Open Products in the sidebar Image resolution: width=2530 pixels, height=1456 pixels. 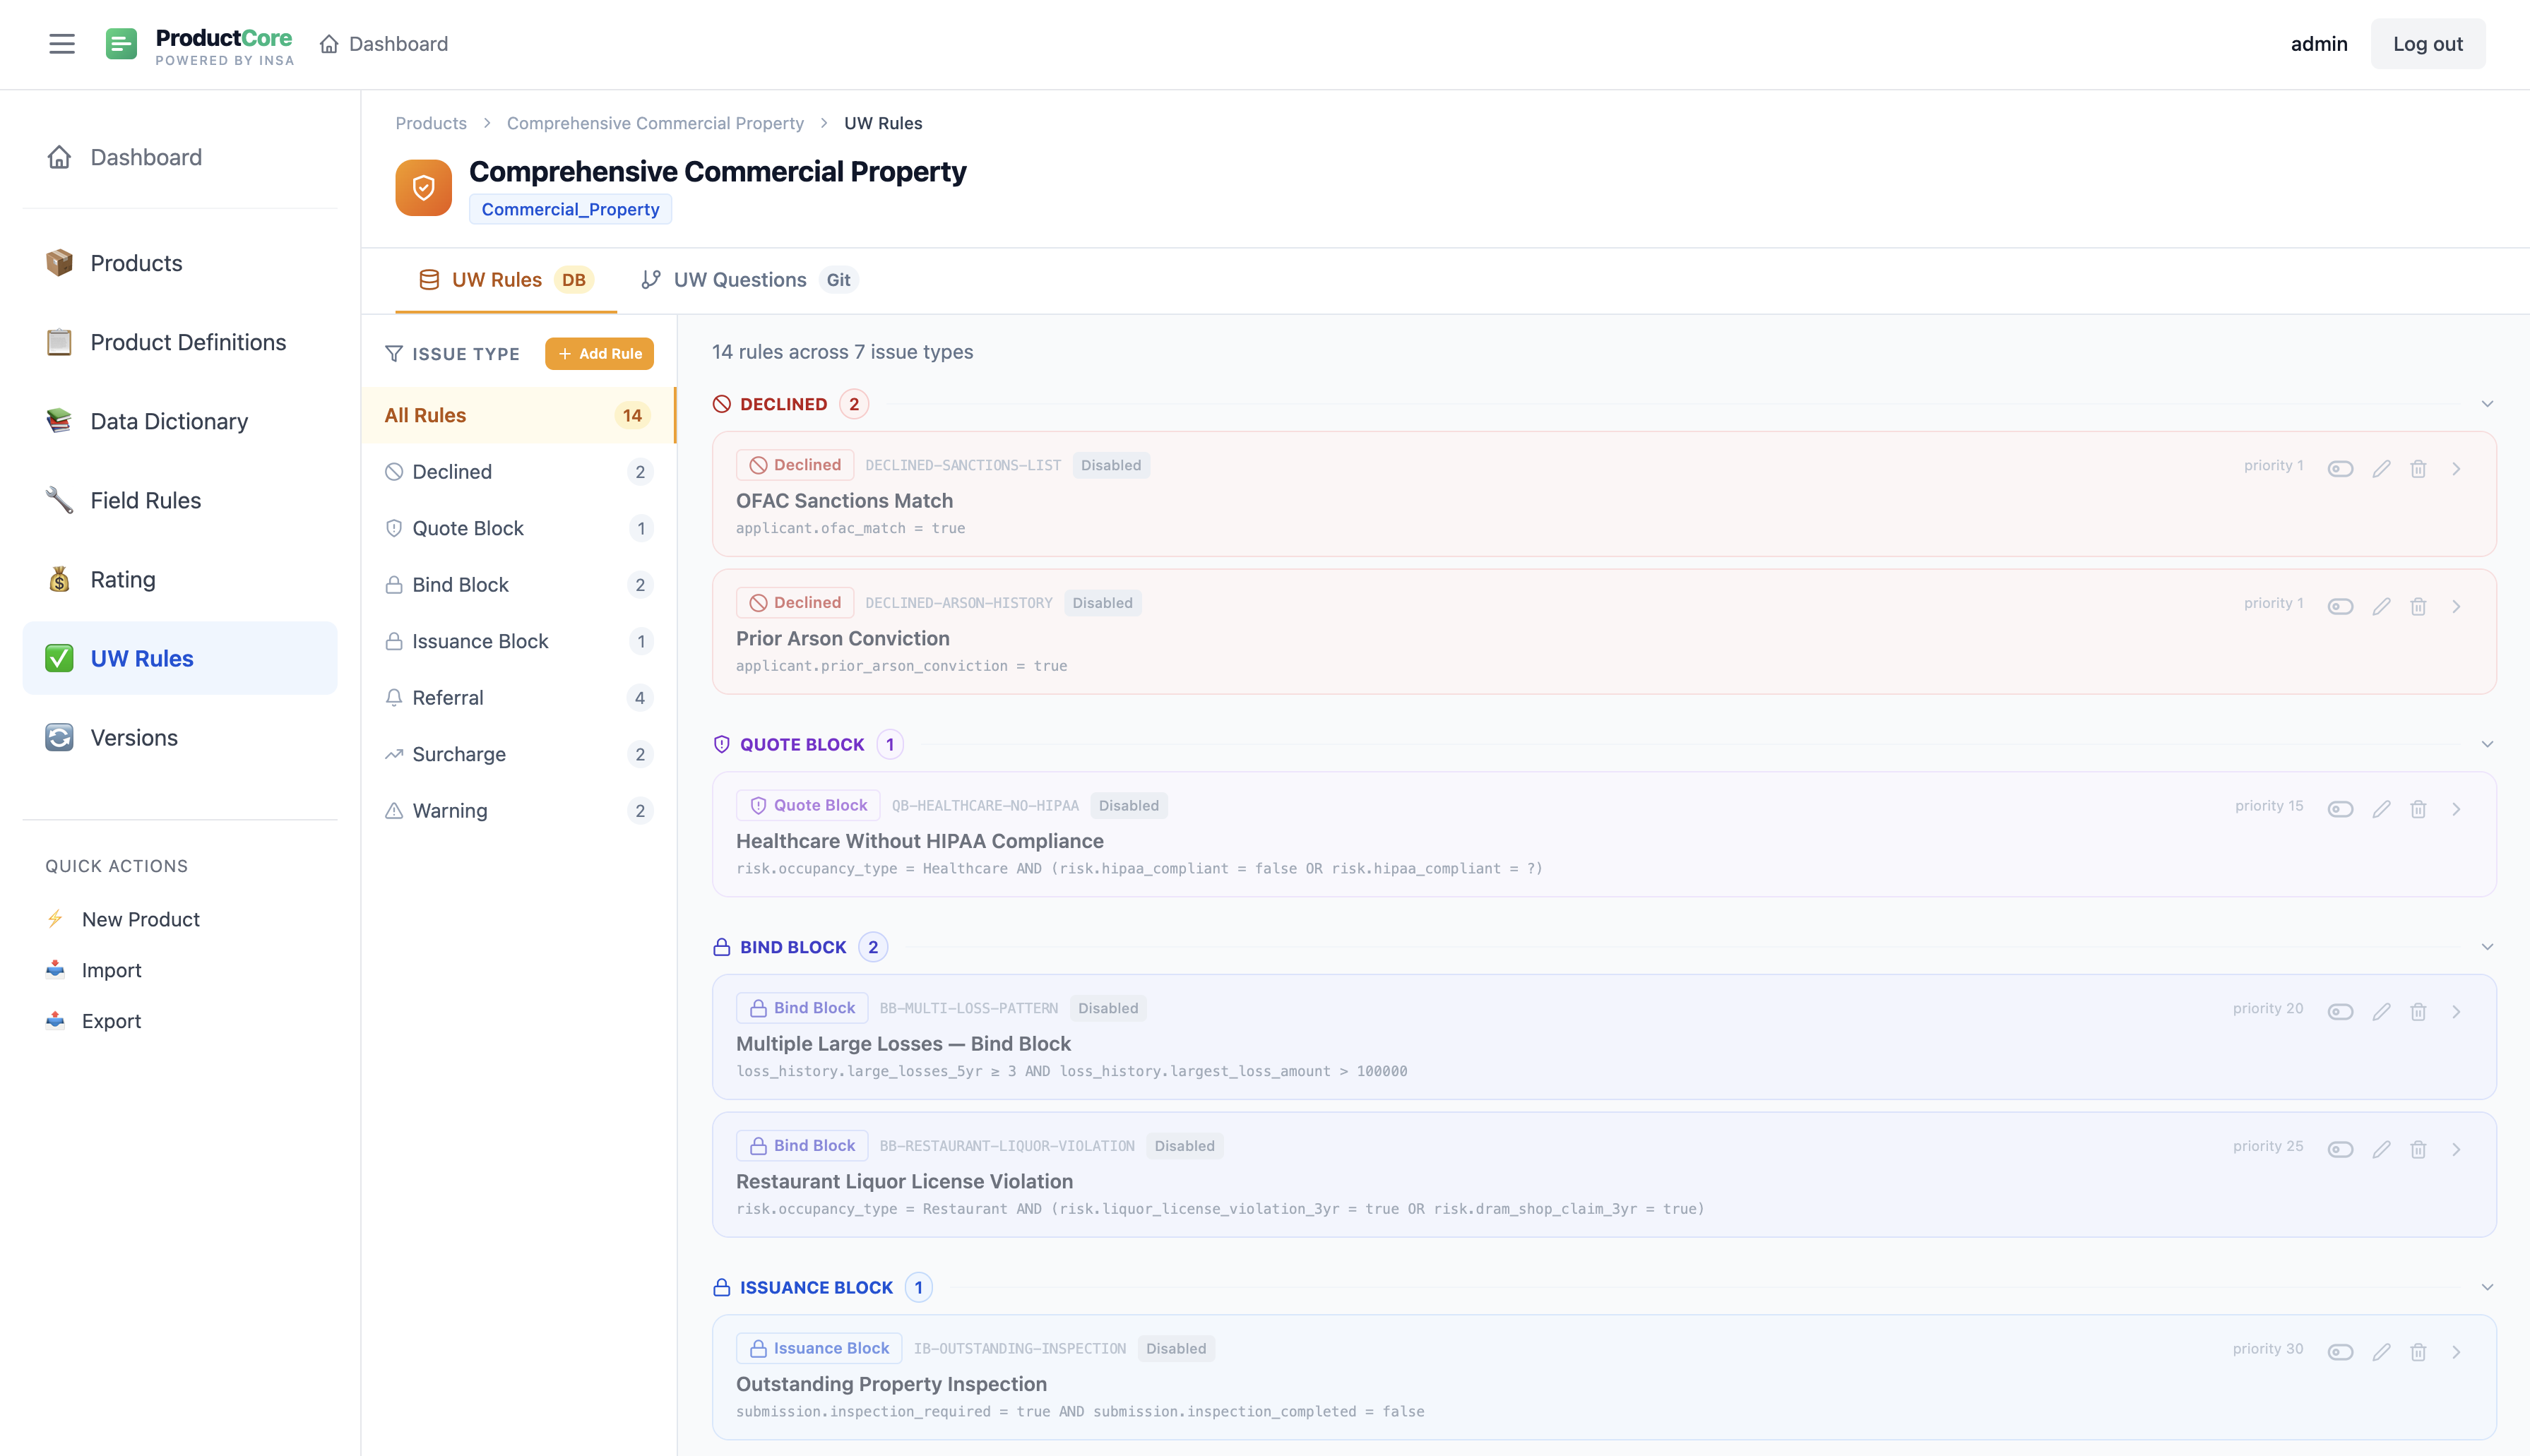180,263
